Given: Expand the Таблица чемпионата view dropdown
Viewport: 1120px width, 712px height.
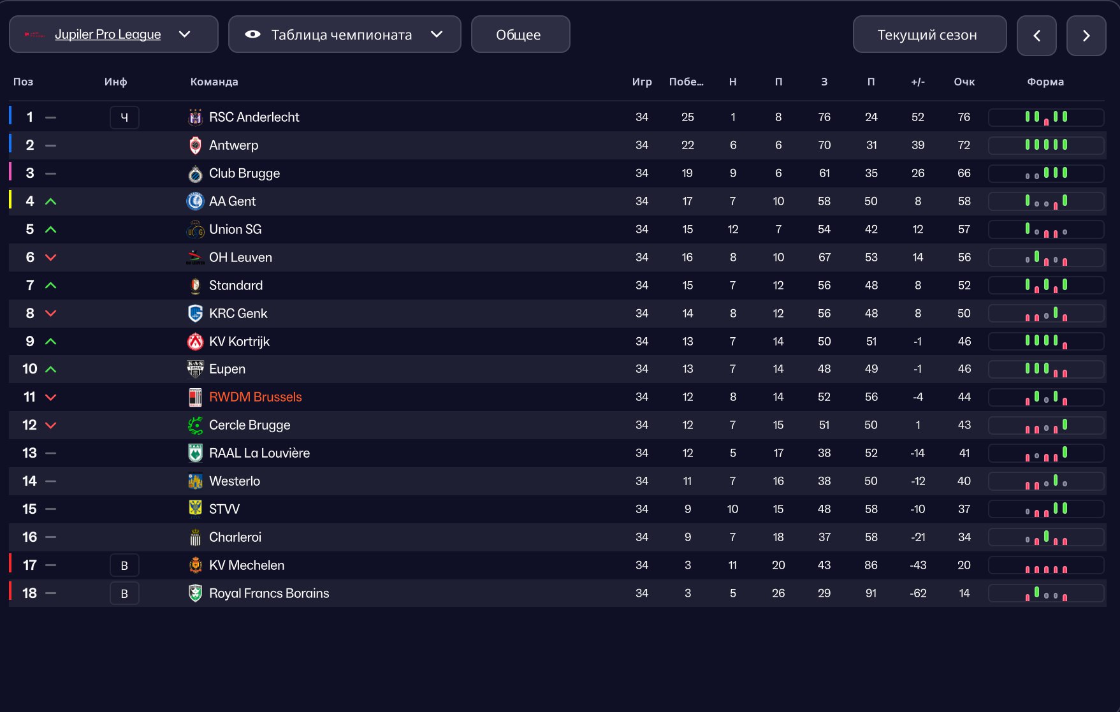Looking at the screenshot, I should pyautogui.click(x=344, y=34).
